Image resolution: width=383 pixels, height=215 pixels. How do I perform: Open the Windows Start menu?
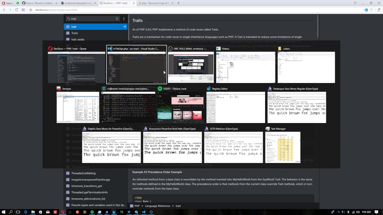click(x=4, y=212)
